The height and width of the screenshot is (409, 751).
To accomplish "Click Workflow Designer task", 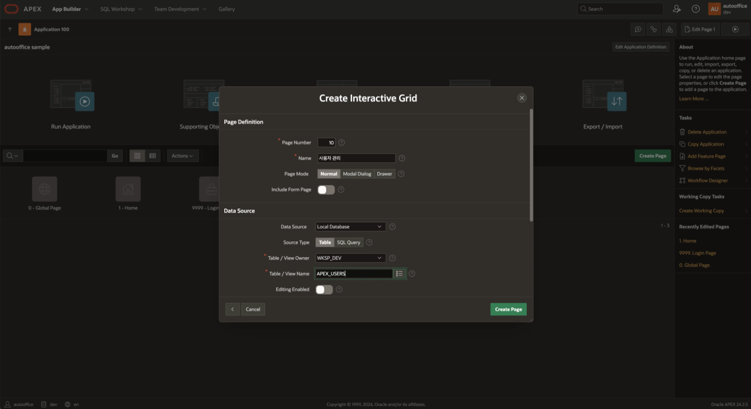I will (708, 181).
